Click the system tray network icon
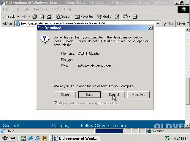Image resolution: width=190 pixels, height=142 pixels. pos(167,138)
